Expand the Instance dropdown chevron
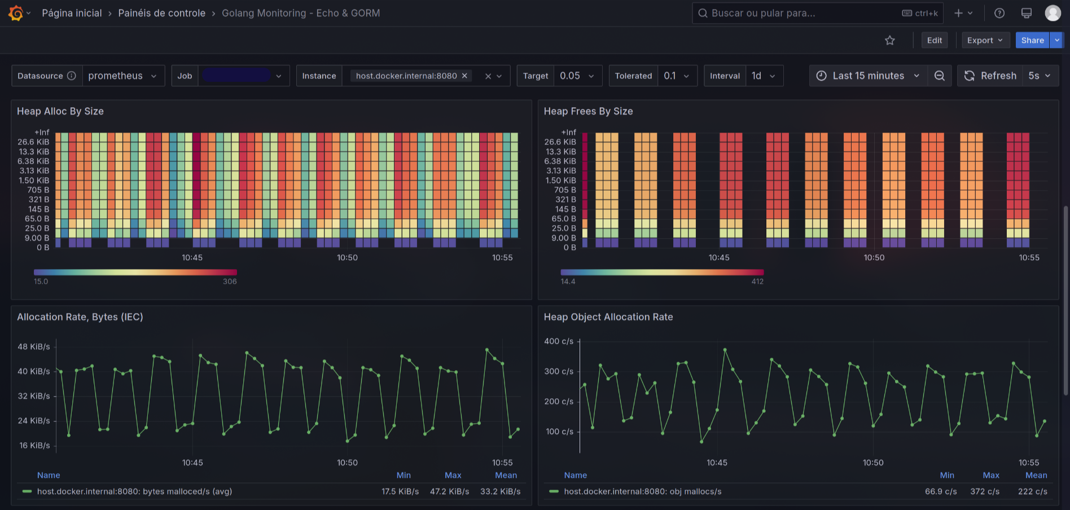 click(x=499, y=76)
